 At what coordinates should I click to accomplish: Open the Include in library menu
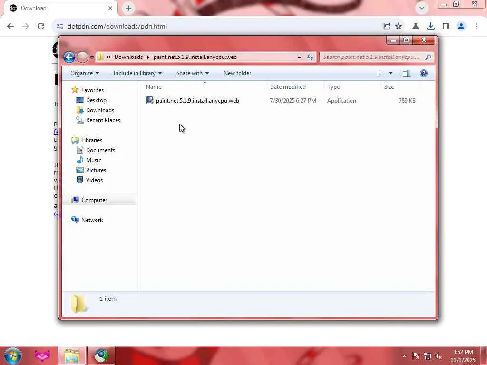[137, 73]
